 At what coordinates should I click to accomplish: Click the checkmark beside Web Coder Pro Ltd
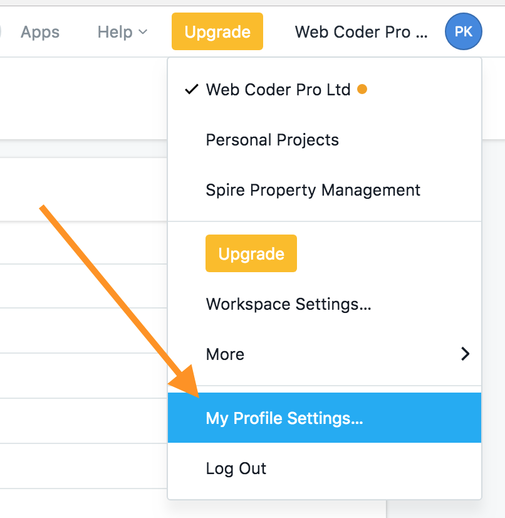(x=192, y=90)
